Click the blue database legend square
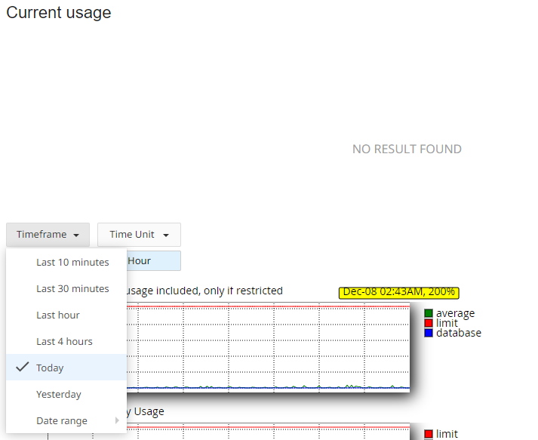The height and width of the screenshot is (440, 538). [429, 333]
